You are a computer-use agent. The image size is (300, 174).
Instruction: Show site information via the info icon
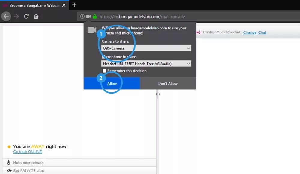click(x=82, y=16)
